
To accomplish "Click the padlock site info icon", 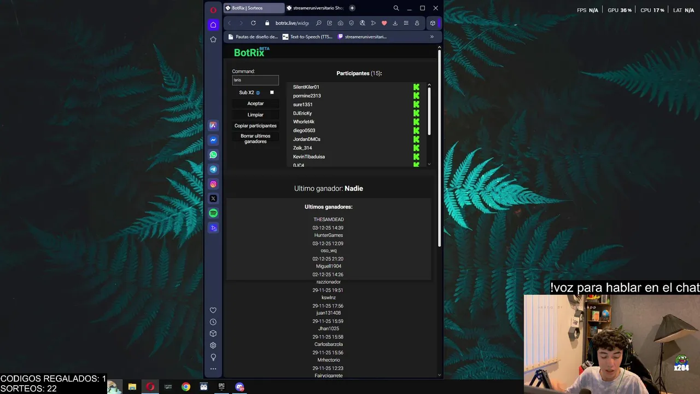I will tap(267, 23).
